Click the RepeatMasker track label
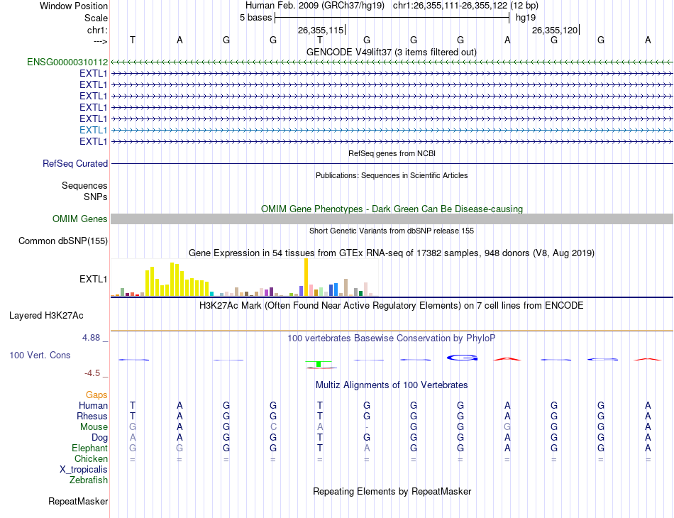 tap(78, 501)
